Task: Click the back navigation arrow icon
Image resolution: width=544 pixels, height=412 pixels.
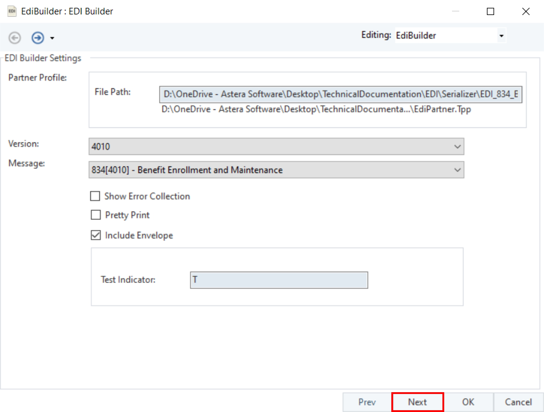Action: [14, 38]
